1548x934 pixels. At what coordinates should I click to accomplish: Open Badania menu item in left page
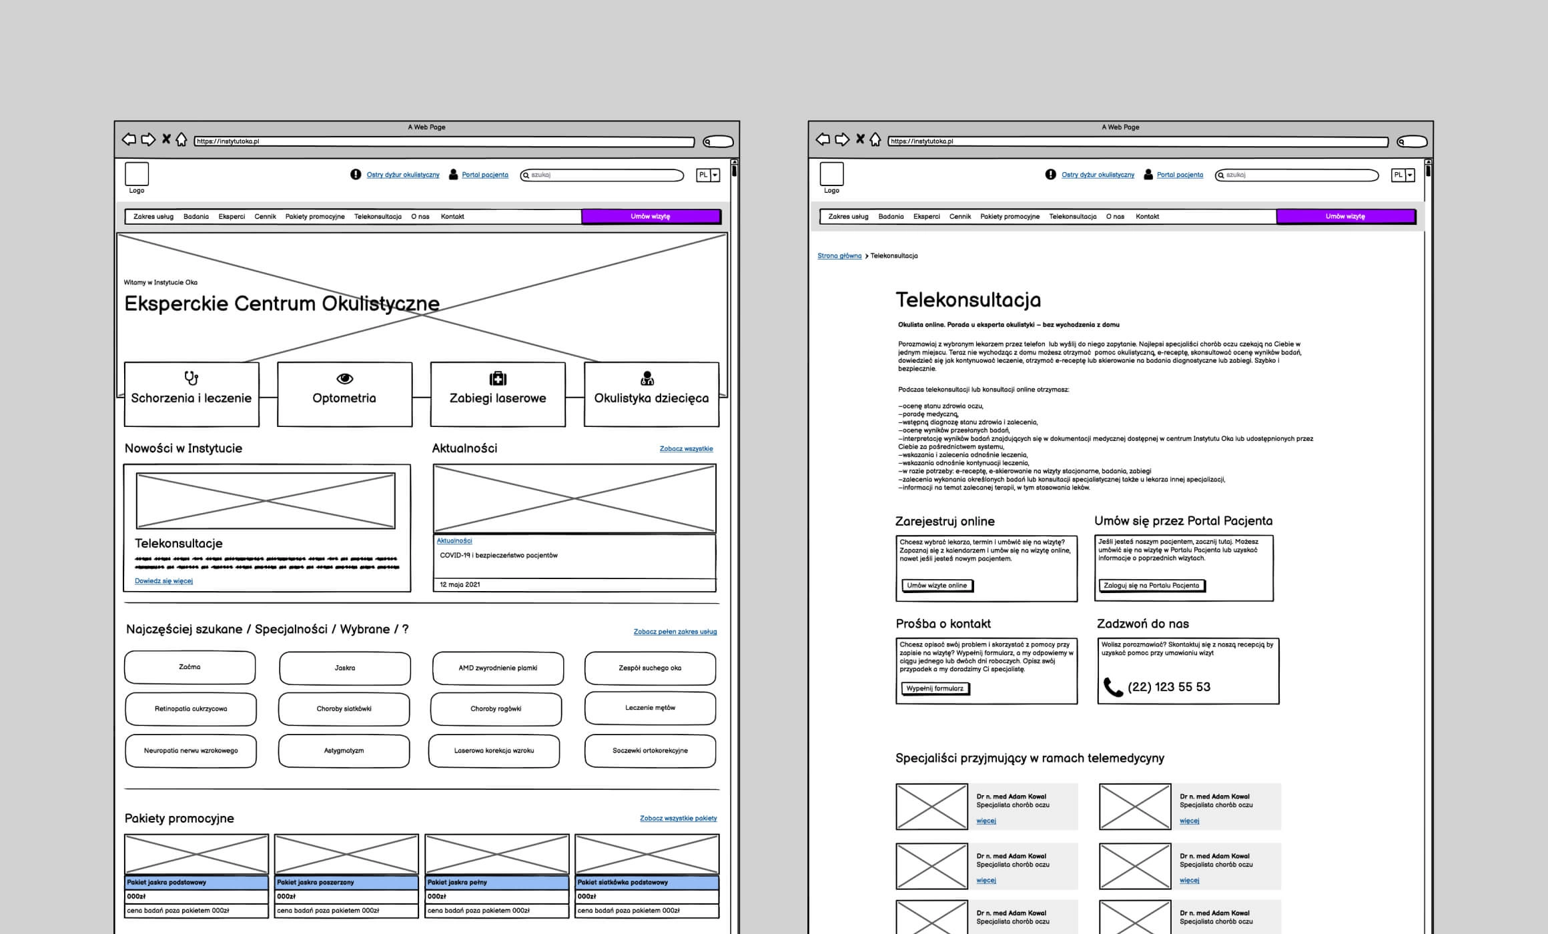pyautogui.click(x=196, y=216)
